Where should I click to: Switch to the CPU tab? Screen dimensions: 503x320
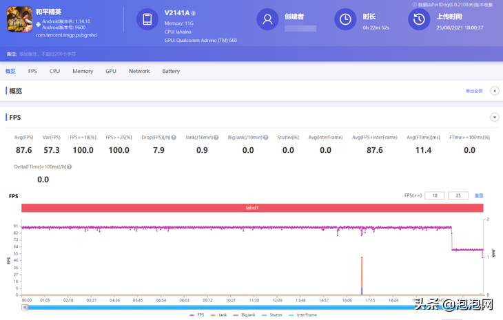[54, 71]
